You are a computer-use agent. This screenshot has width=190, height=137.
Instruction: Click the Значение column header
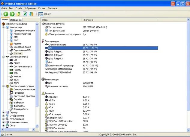[x=120, y=20]
